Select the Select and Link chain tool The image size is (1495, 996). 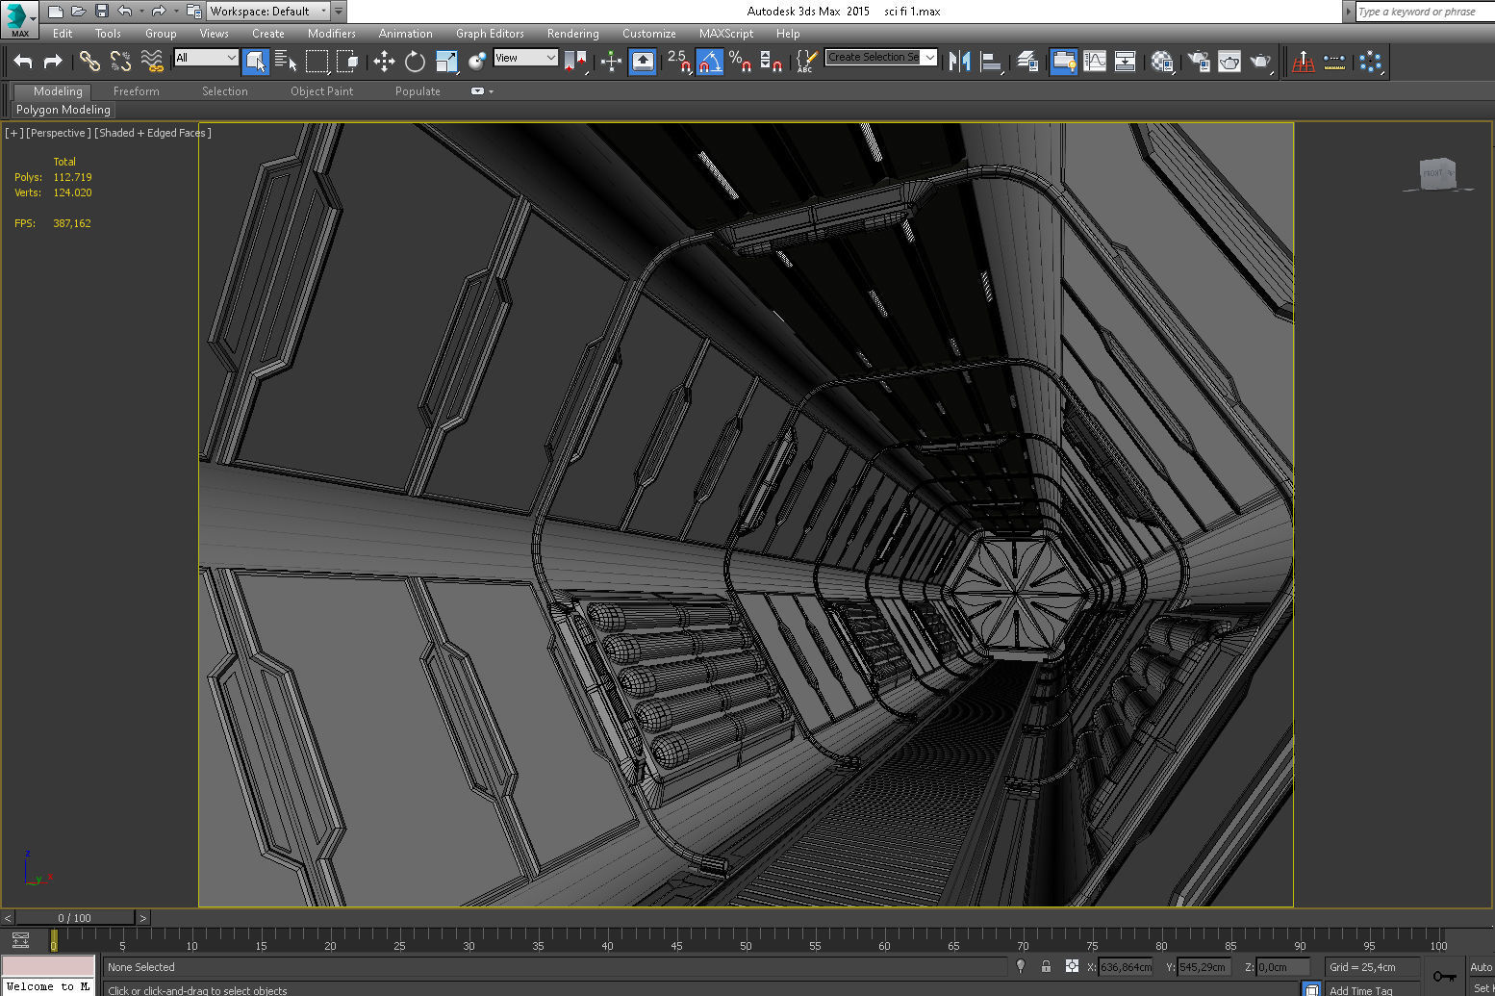click(x=89, y=62)
